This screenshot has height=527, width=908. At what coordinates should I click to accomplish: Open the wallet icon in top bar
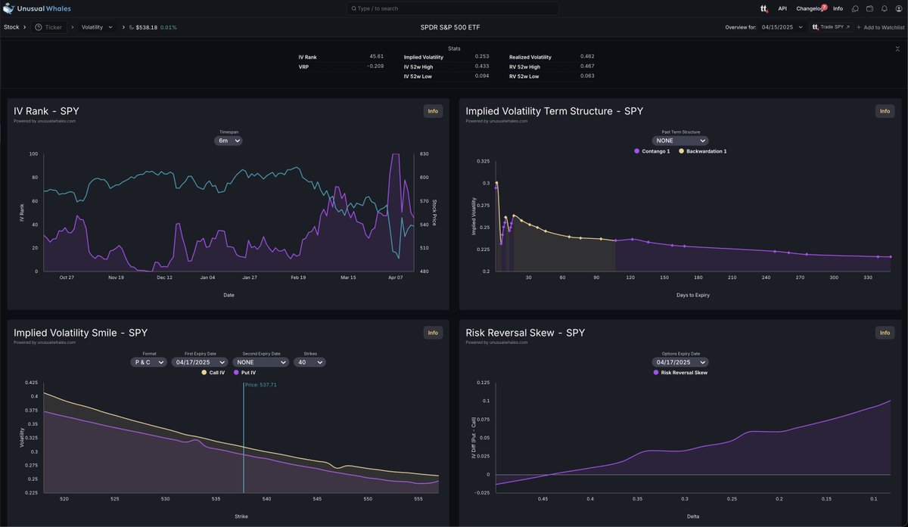tap(870, 8)
